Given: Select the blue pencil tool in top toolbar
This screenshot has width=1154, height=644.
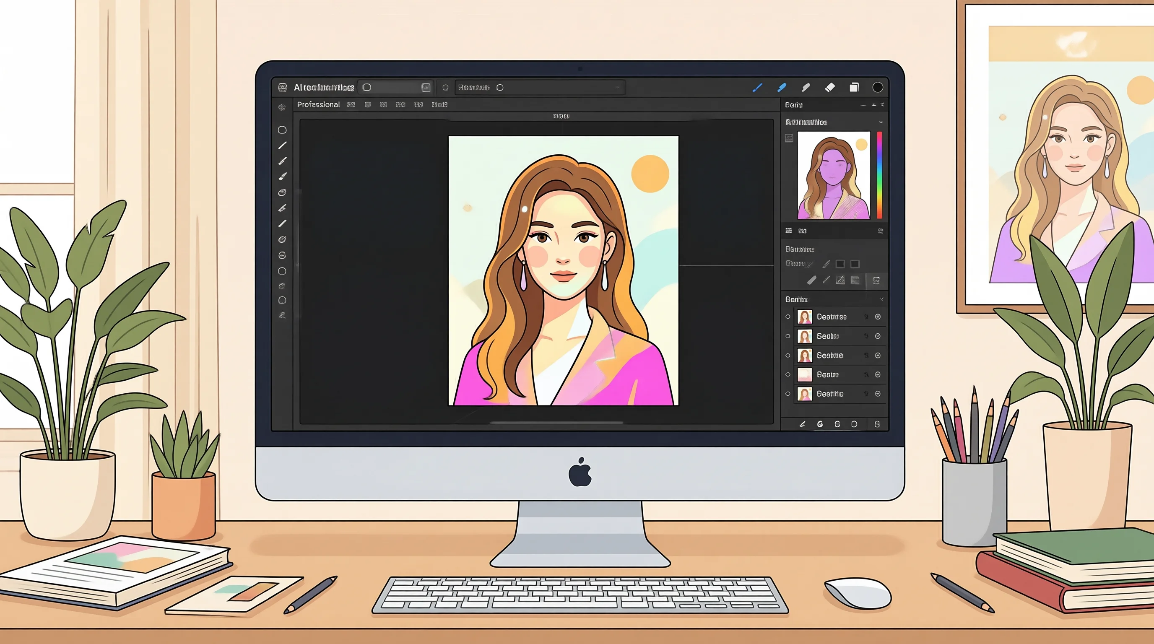Looking at the screenshot, I should [x=758, y=87].
